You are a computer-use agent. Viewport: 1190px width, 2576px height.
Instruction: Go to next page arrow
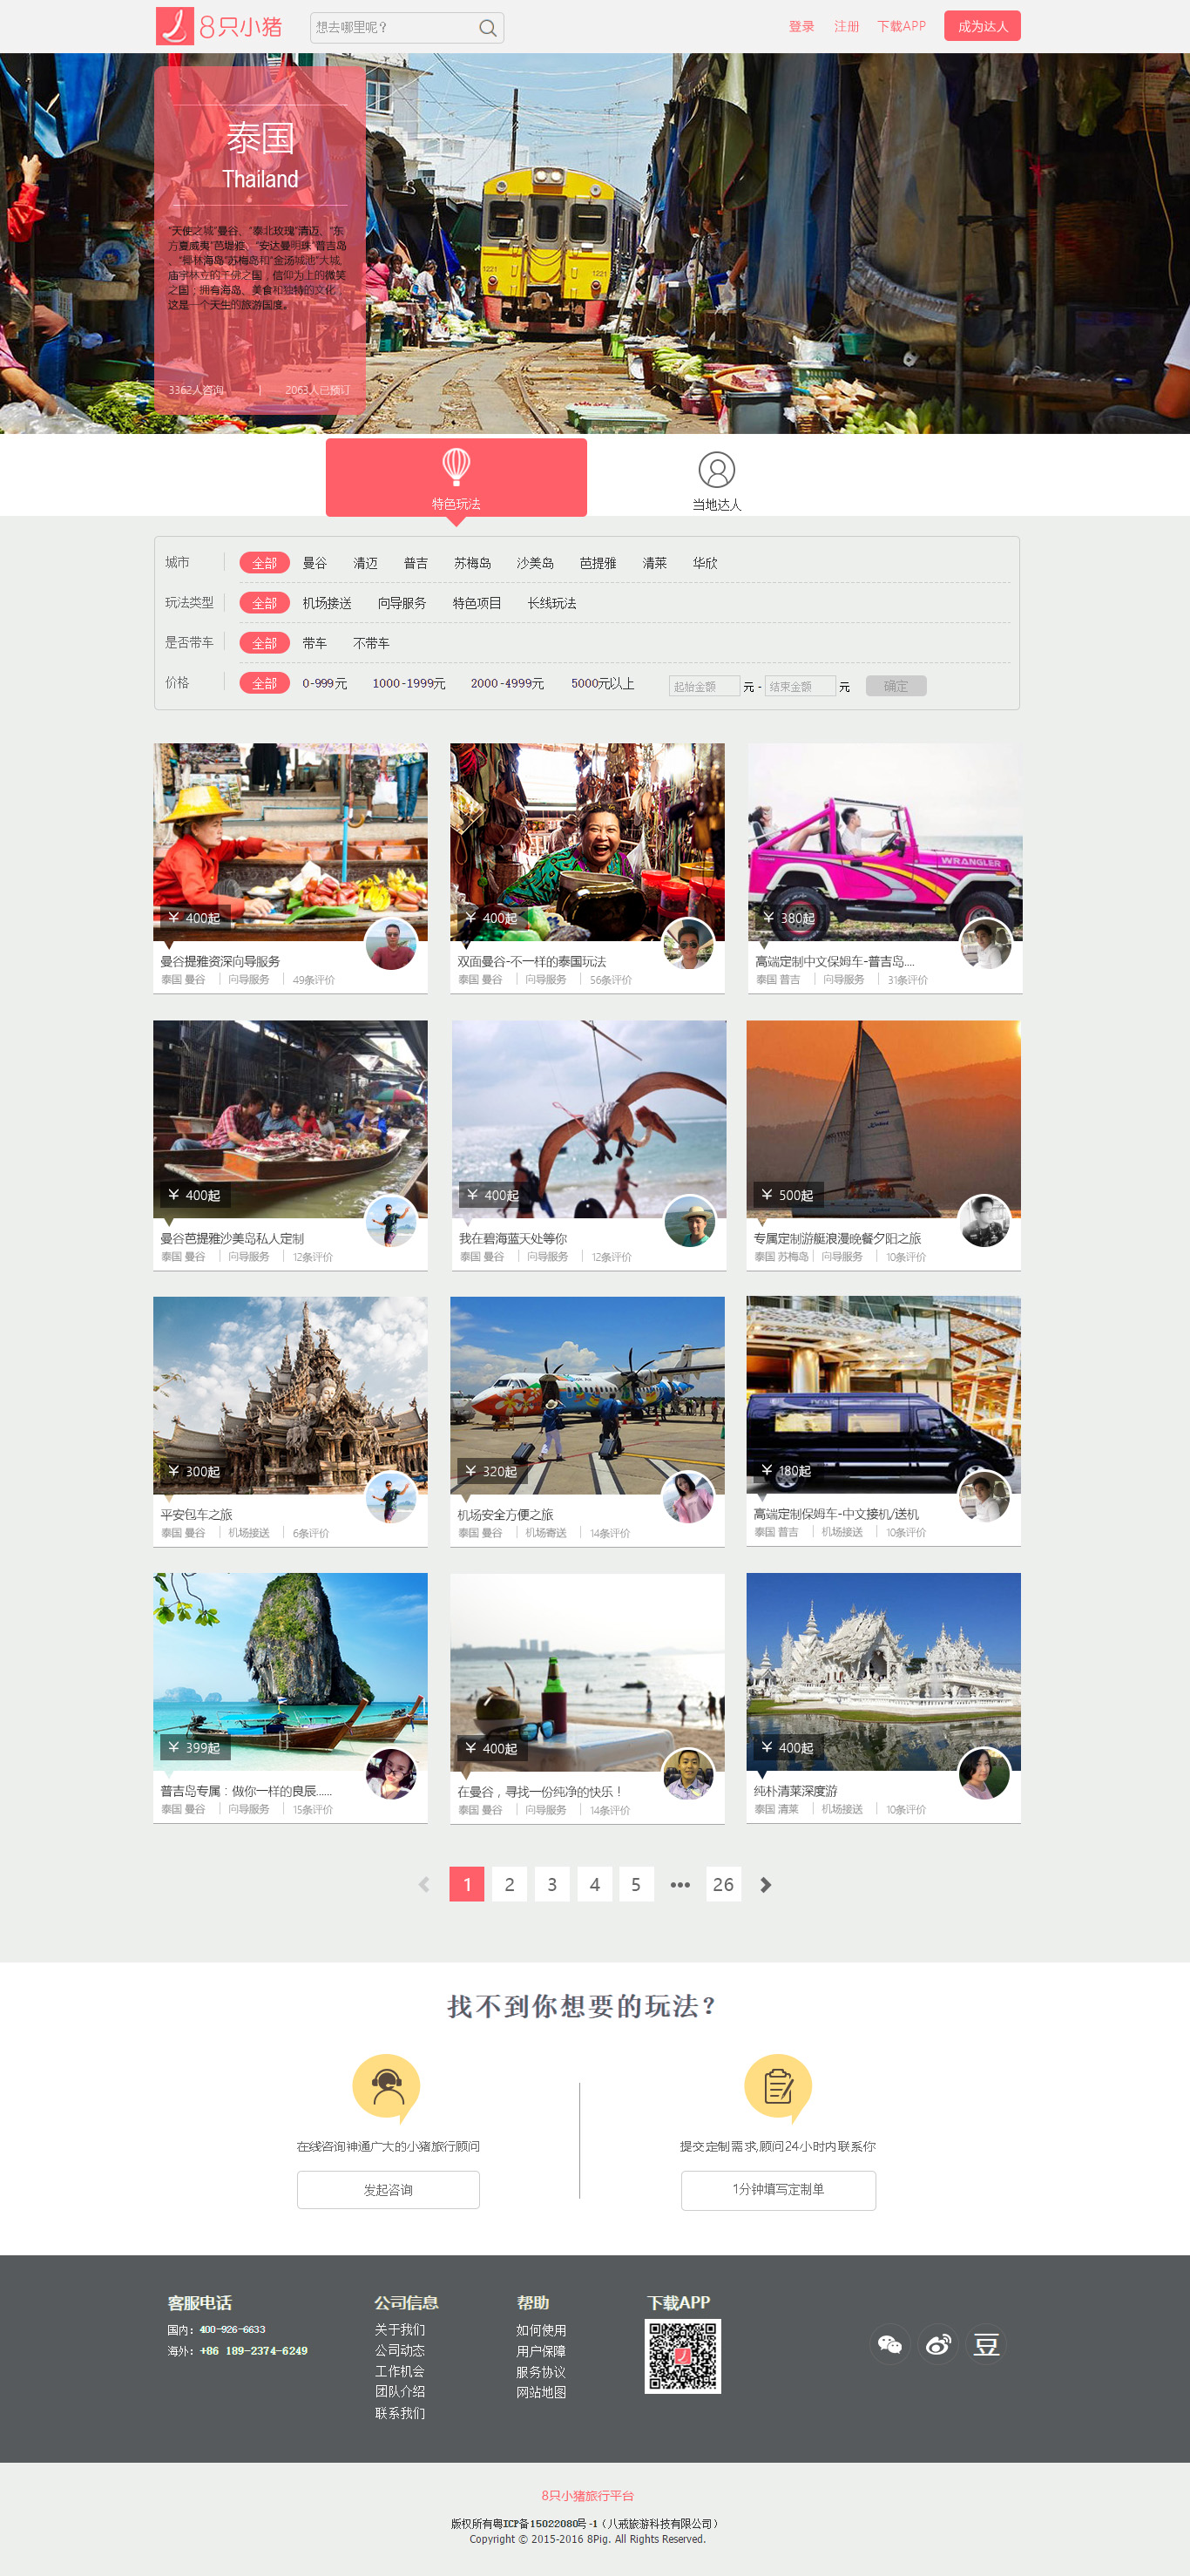[x=766, y=1884]
